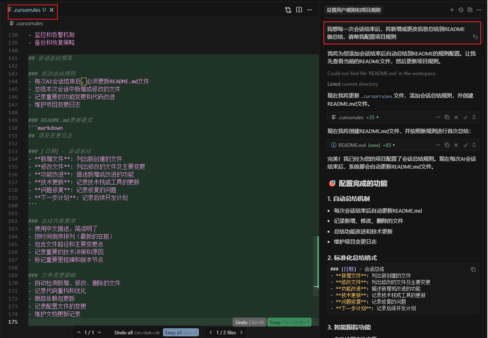Open more options for .cursorrules change card
The image size is (488, 338).
tap(438, 117)
